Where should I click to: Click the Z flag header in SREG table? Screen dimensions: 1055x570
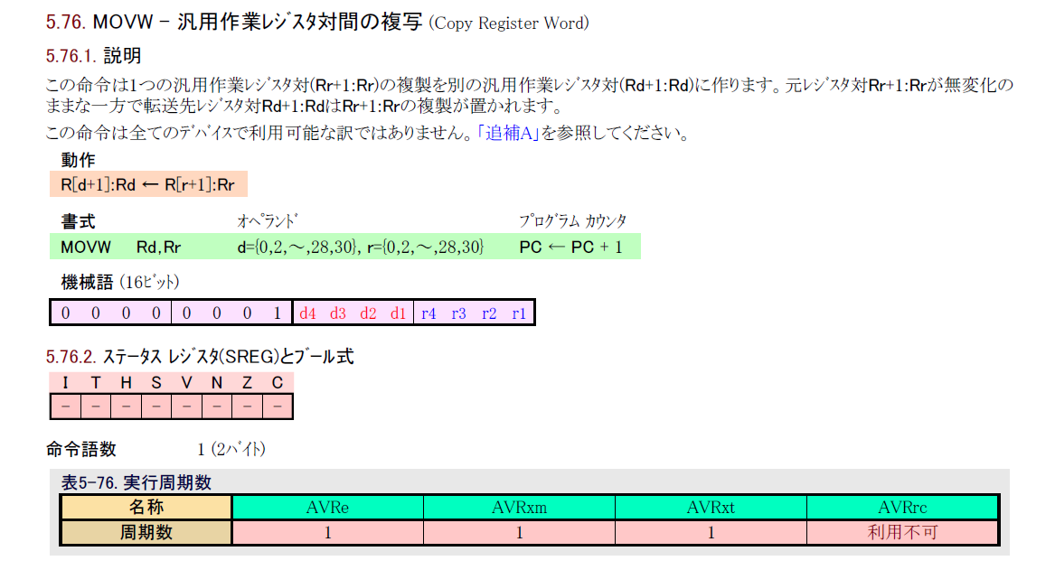[x=247, y=383]
